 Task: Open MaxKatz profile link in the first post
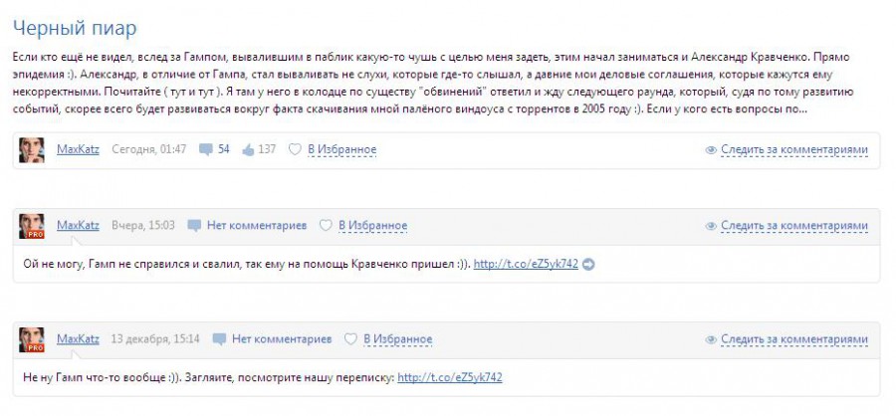(78, 149)
